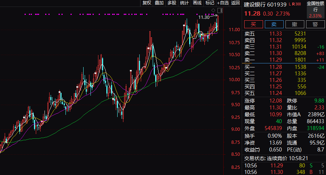
Task: Open the 叠加 overlay menu
Action: point(159,3)
